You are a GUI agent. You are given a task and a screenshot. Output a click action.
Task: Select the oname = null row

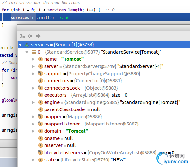(x=104, y=138)
